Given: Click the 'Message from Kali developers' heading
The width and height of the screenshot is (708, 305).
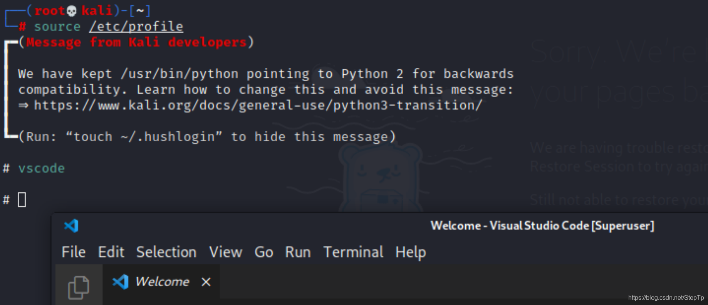Looking at the screenshot, I should point(136,42).
